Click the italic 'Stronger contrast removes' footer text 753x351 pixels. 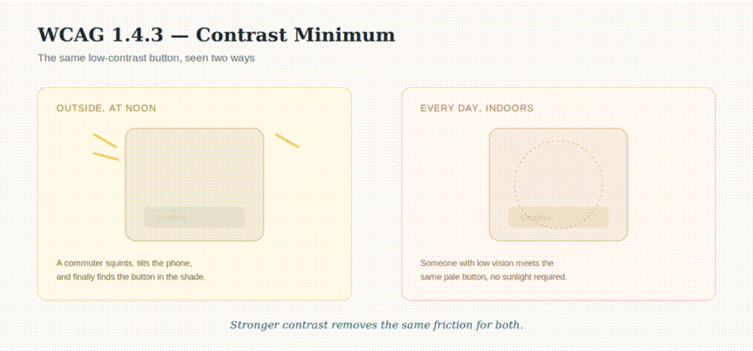[x=377, y=325]
